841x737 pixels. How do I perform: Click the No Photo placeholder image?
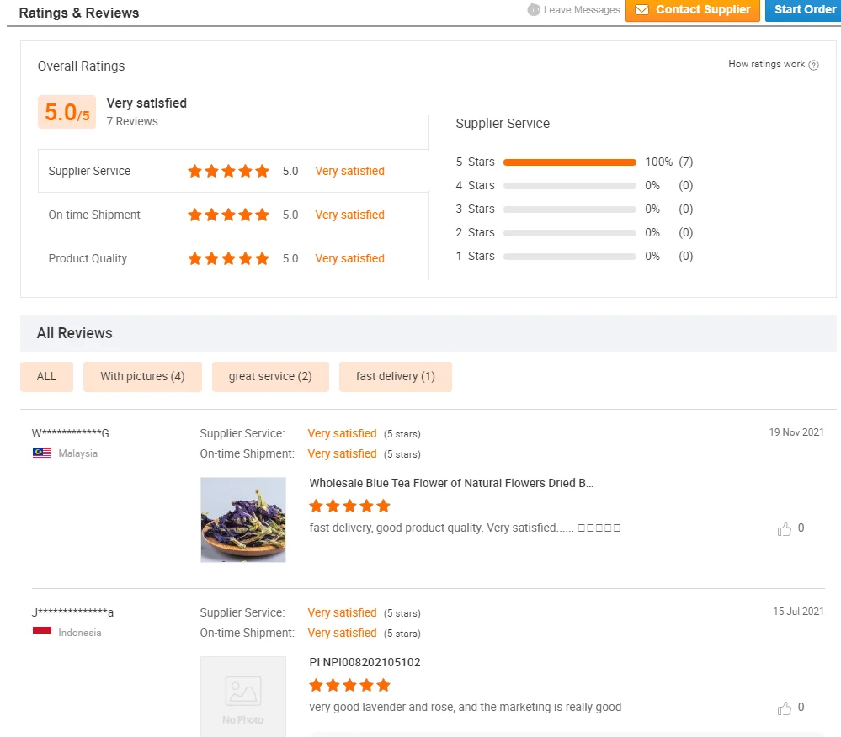coord(243,697)
